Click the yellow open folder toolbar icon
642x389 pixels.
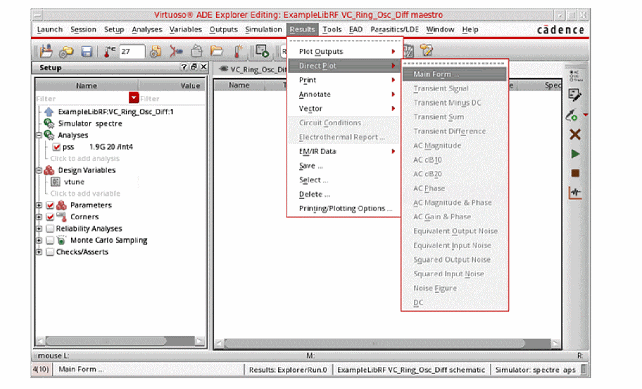217,51
